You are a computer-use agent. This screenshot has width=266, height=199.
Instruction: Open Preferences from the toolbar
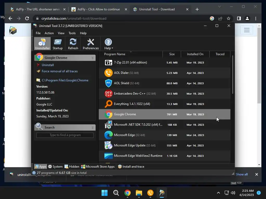click(91, 44)
